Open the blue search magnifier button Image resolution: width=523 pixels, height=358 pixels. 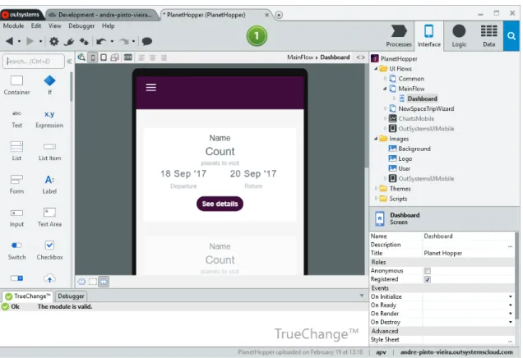click(511, 35)
